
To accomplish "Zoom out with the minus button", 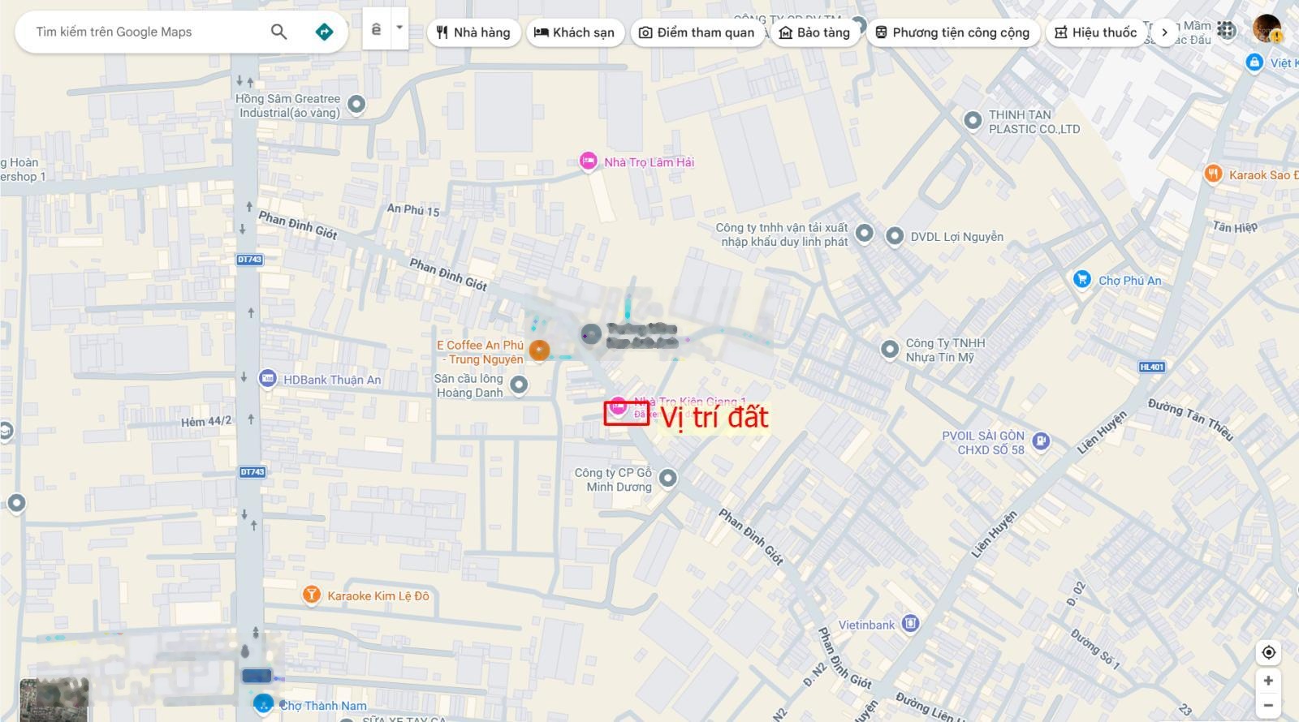I will pyautogui.click(x=1268, y=705).
